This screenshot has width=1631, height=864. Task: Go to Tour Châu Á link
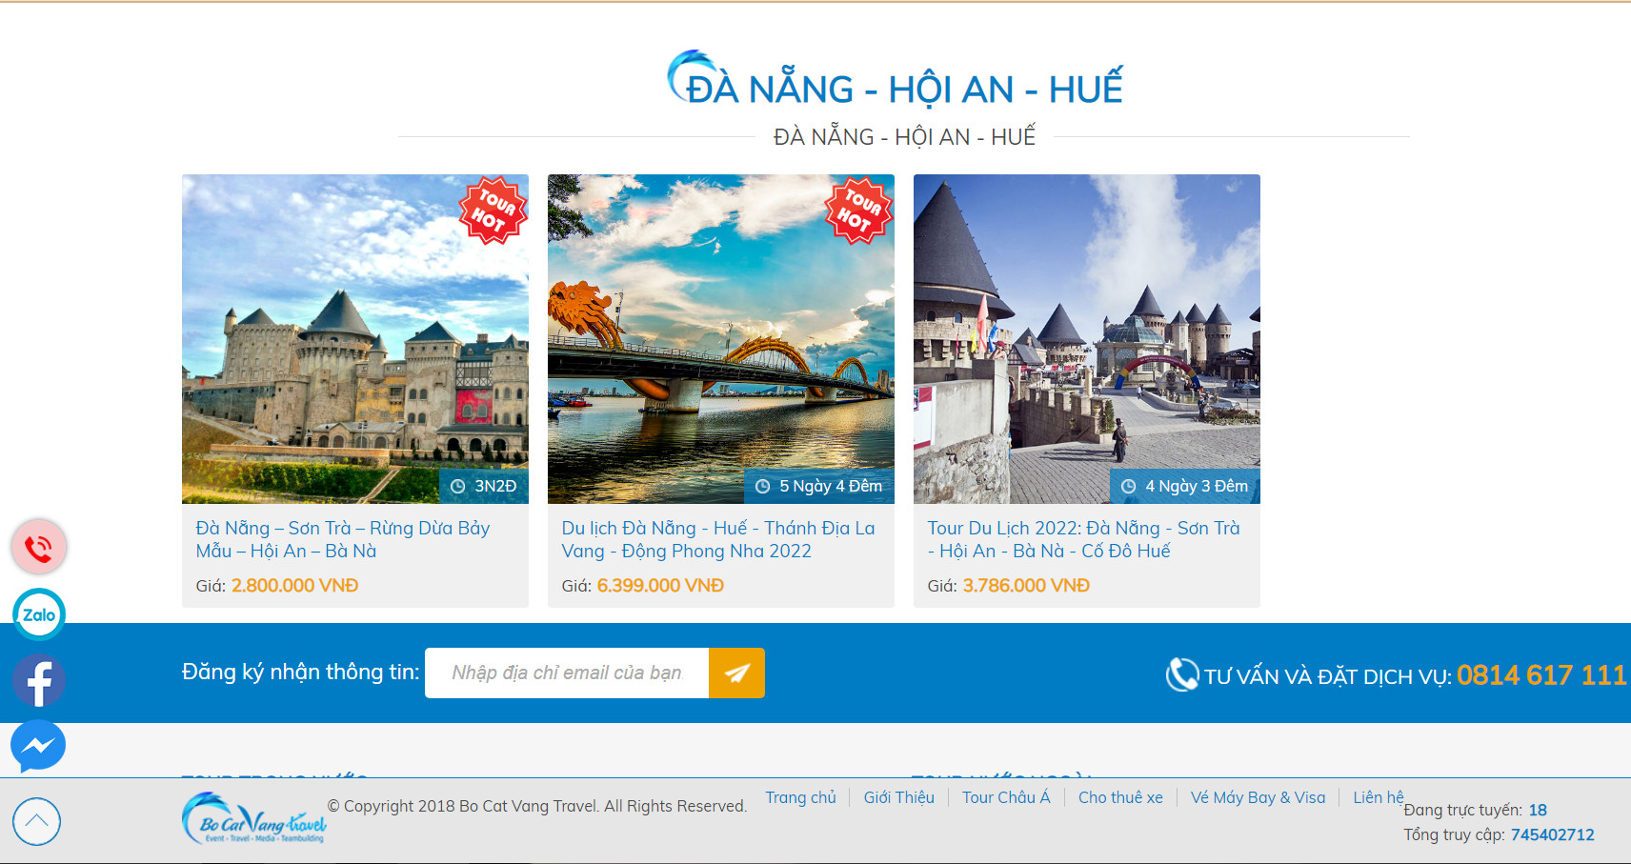1006,797
